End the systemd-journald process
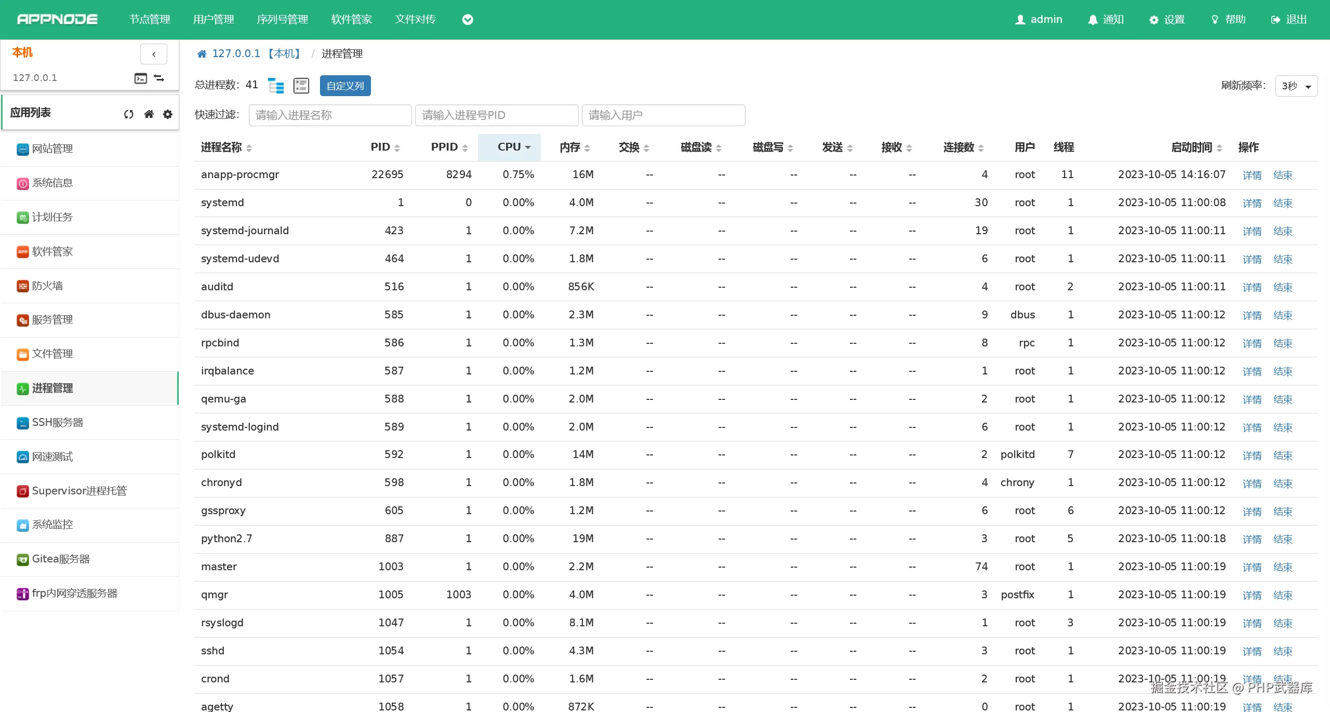 coord(1282,231)
